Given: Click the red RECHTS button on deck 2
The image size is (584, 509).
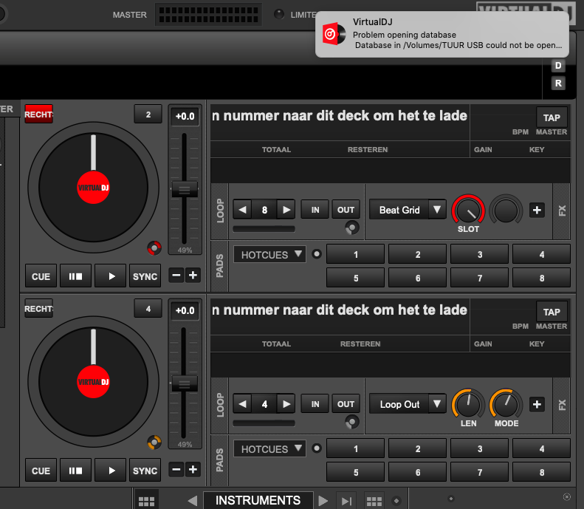Looking at the screenshot, I should (38, 114).
